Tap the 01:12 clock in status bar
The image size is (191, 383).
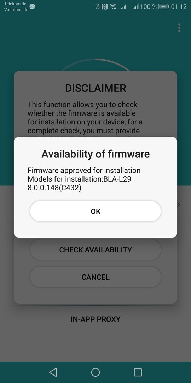[179, 7]
